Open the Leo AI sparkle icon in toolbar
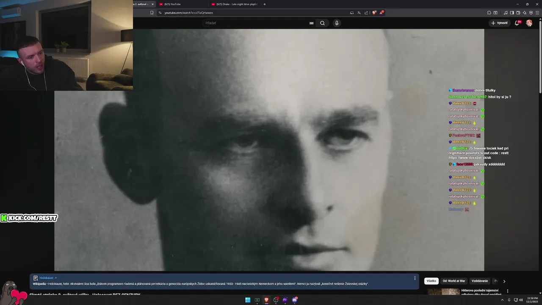Image resolution: width=542 pixels, height=305 pixels. pyautogui.click(x=525, y=13)
